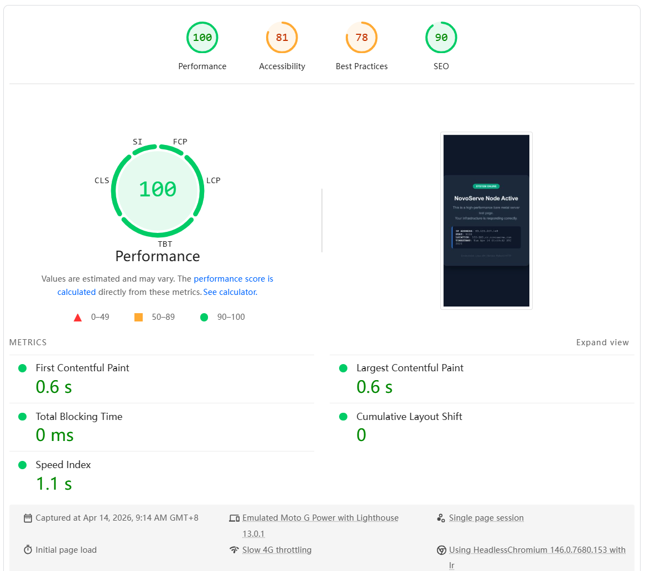Image resolution: width=645 pixels, height=571 pixels.
Task: Click the CLS label on the gauge
Action: click(x=102, y=180)
